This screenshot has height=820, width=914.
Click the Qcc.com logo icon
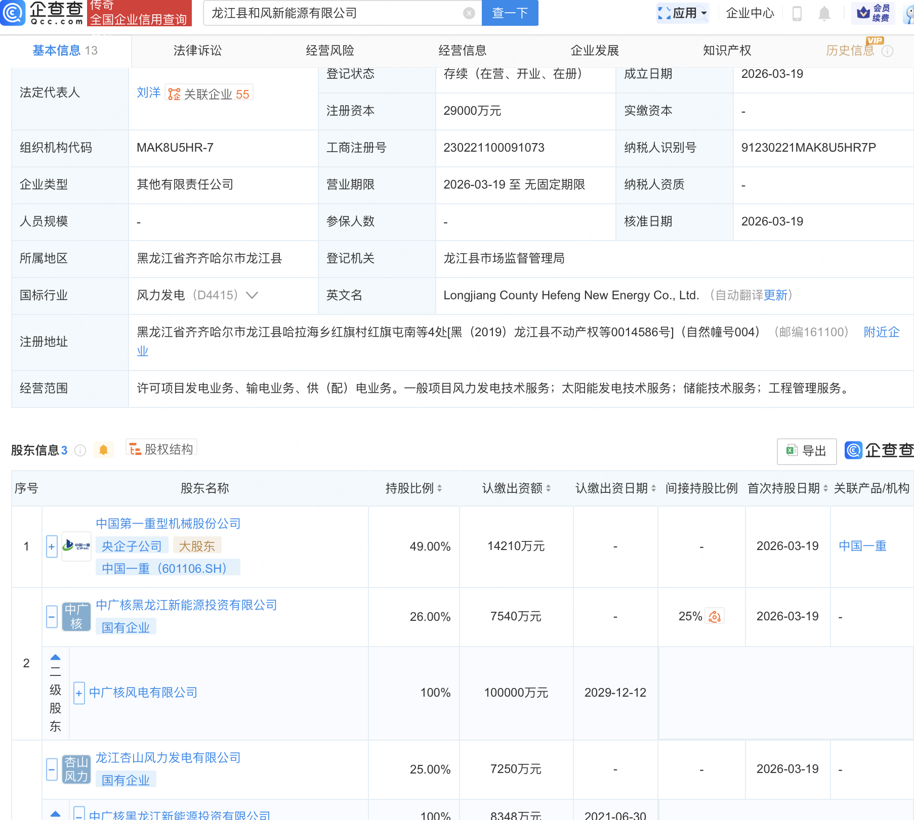pyautogui.click(x=13, y=13)
